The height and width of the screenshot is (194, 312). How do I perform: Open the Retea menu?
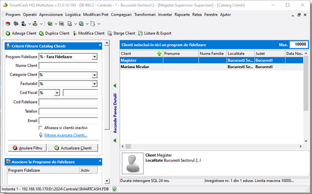(x=197, y=15)
